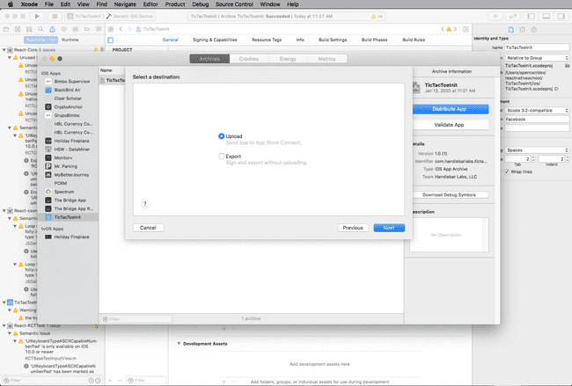Show the file inspector tab icon
Screen dimensions: 572x386
(510, 30)
